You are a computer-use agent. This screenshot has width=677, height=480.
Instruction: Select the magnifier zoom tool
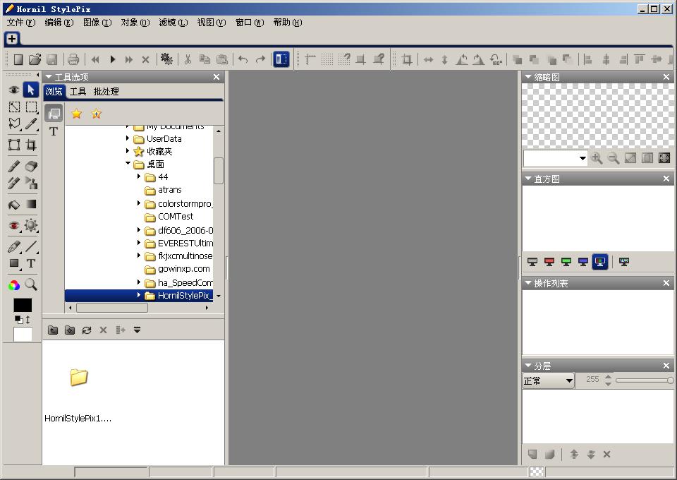[30, 284]
